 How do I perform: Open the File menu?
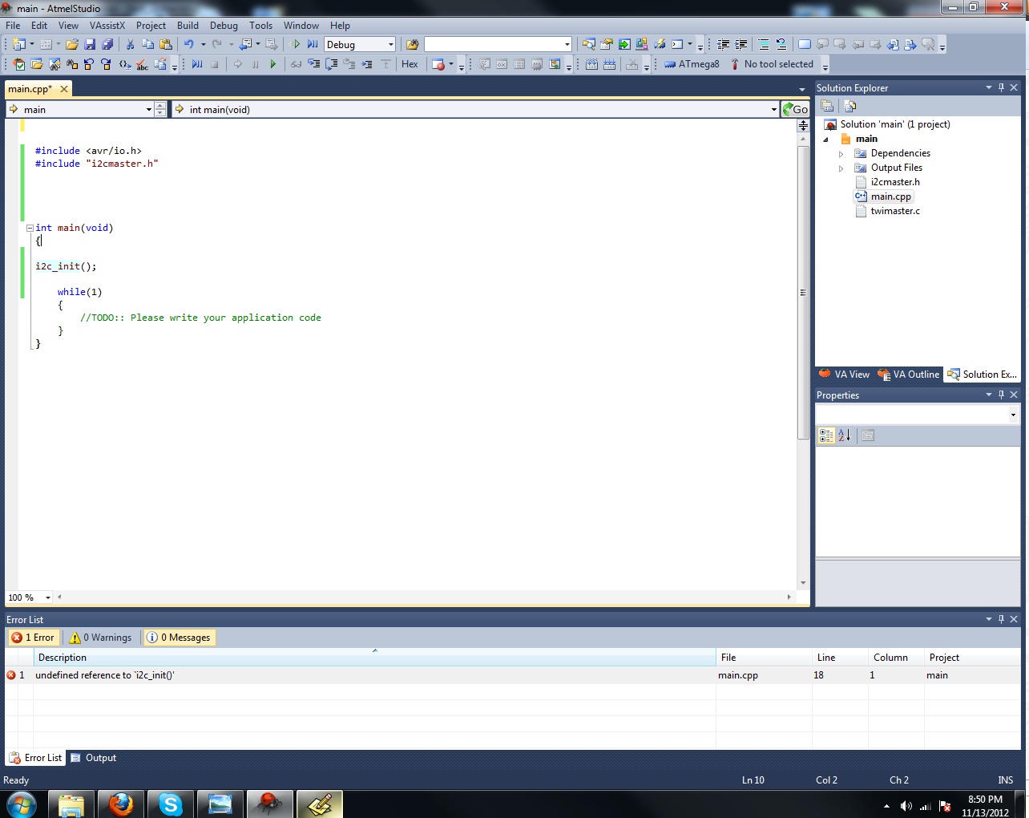tap(13, 26)
